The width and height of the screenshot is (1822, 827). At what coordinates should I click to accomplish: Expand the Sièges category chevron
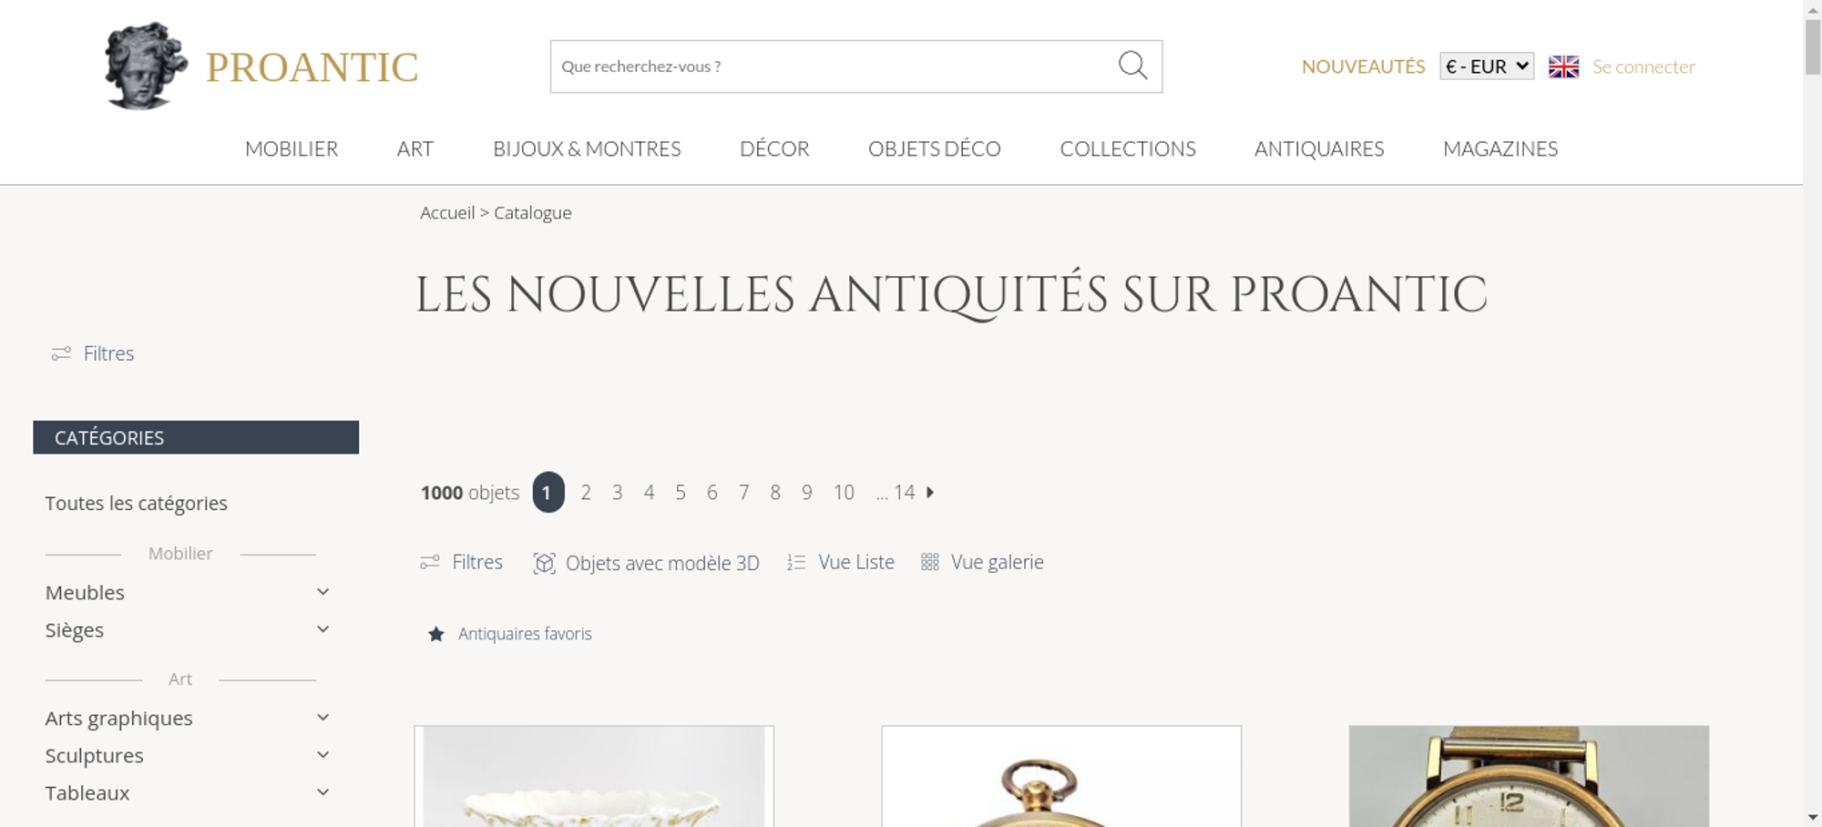click(323, 629)
